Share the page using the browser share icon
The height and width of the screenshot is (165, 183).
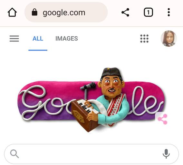pyautogui.click(x=125, y=12)
